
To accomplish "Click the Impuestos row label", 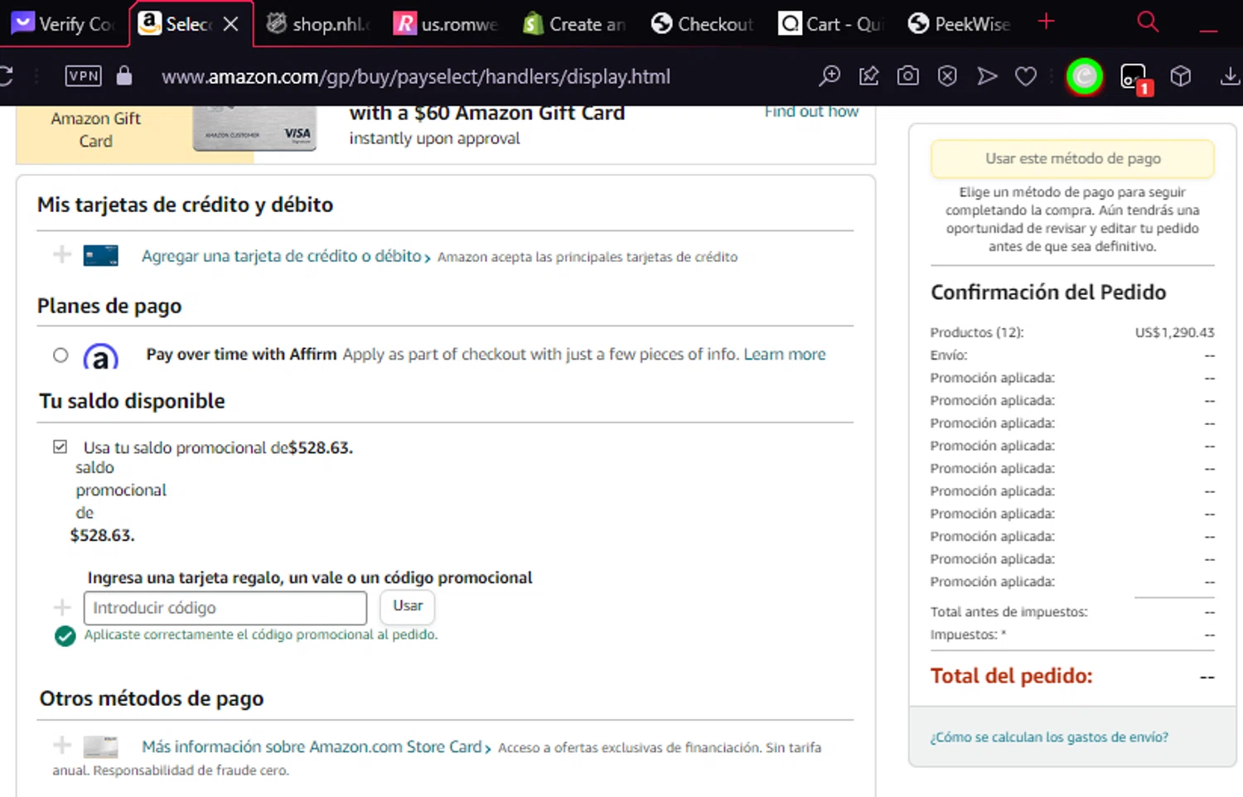I will click(968, 635).
